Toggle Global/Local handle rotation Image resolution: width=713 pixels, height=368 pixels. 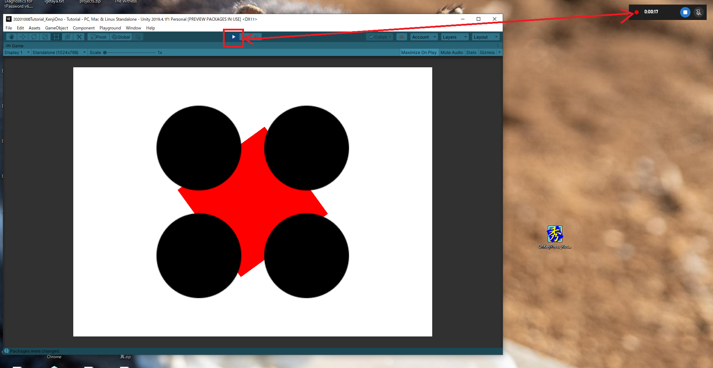[x=121, y=37]
